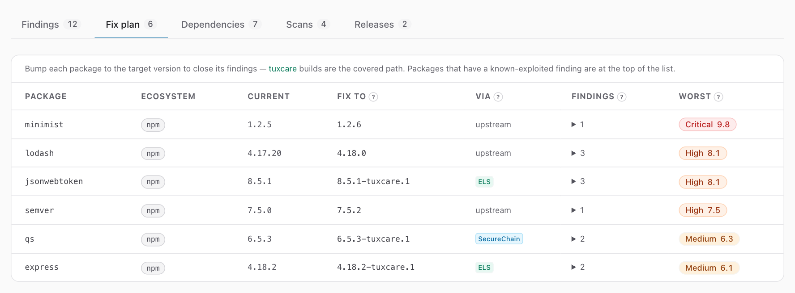Viewport: 795px width, 293px height.
Task: Open the Dependencies tab
Action: point(221,25)
